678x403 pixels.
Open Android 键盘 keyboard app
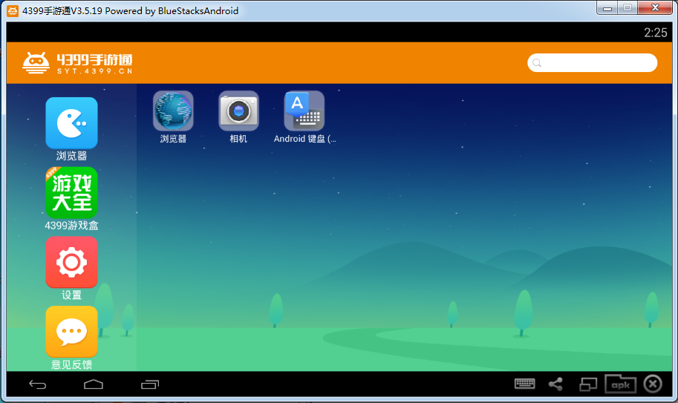click(x=304, y=111)
